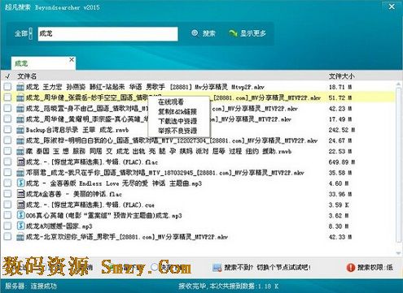Image resolution: width=403 pixels, height=293 pixels.
Task: Click video icon of 邓丽君 我只在乎你 file
Action: pyautogui.click(x=20, y=173)
